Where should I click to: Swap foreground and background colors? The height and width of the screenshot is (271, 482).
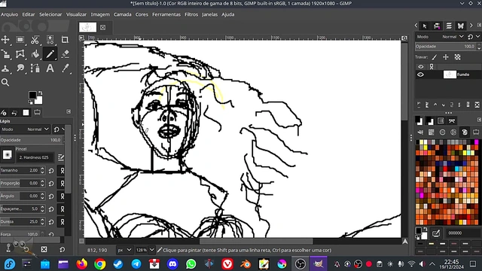click(x=40, y=93)
